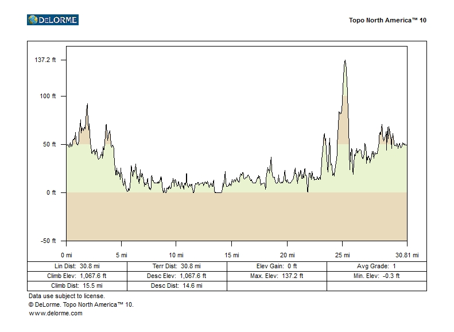Open the www.delorme.com link

(56, 314)
